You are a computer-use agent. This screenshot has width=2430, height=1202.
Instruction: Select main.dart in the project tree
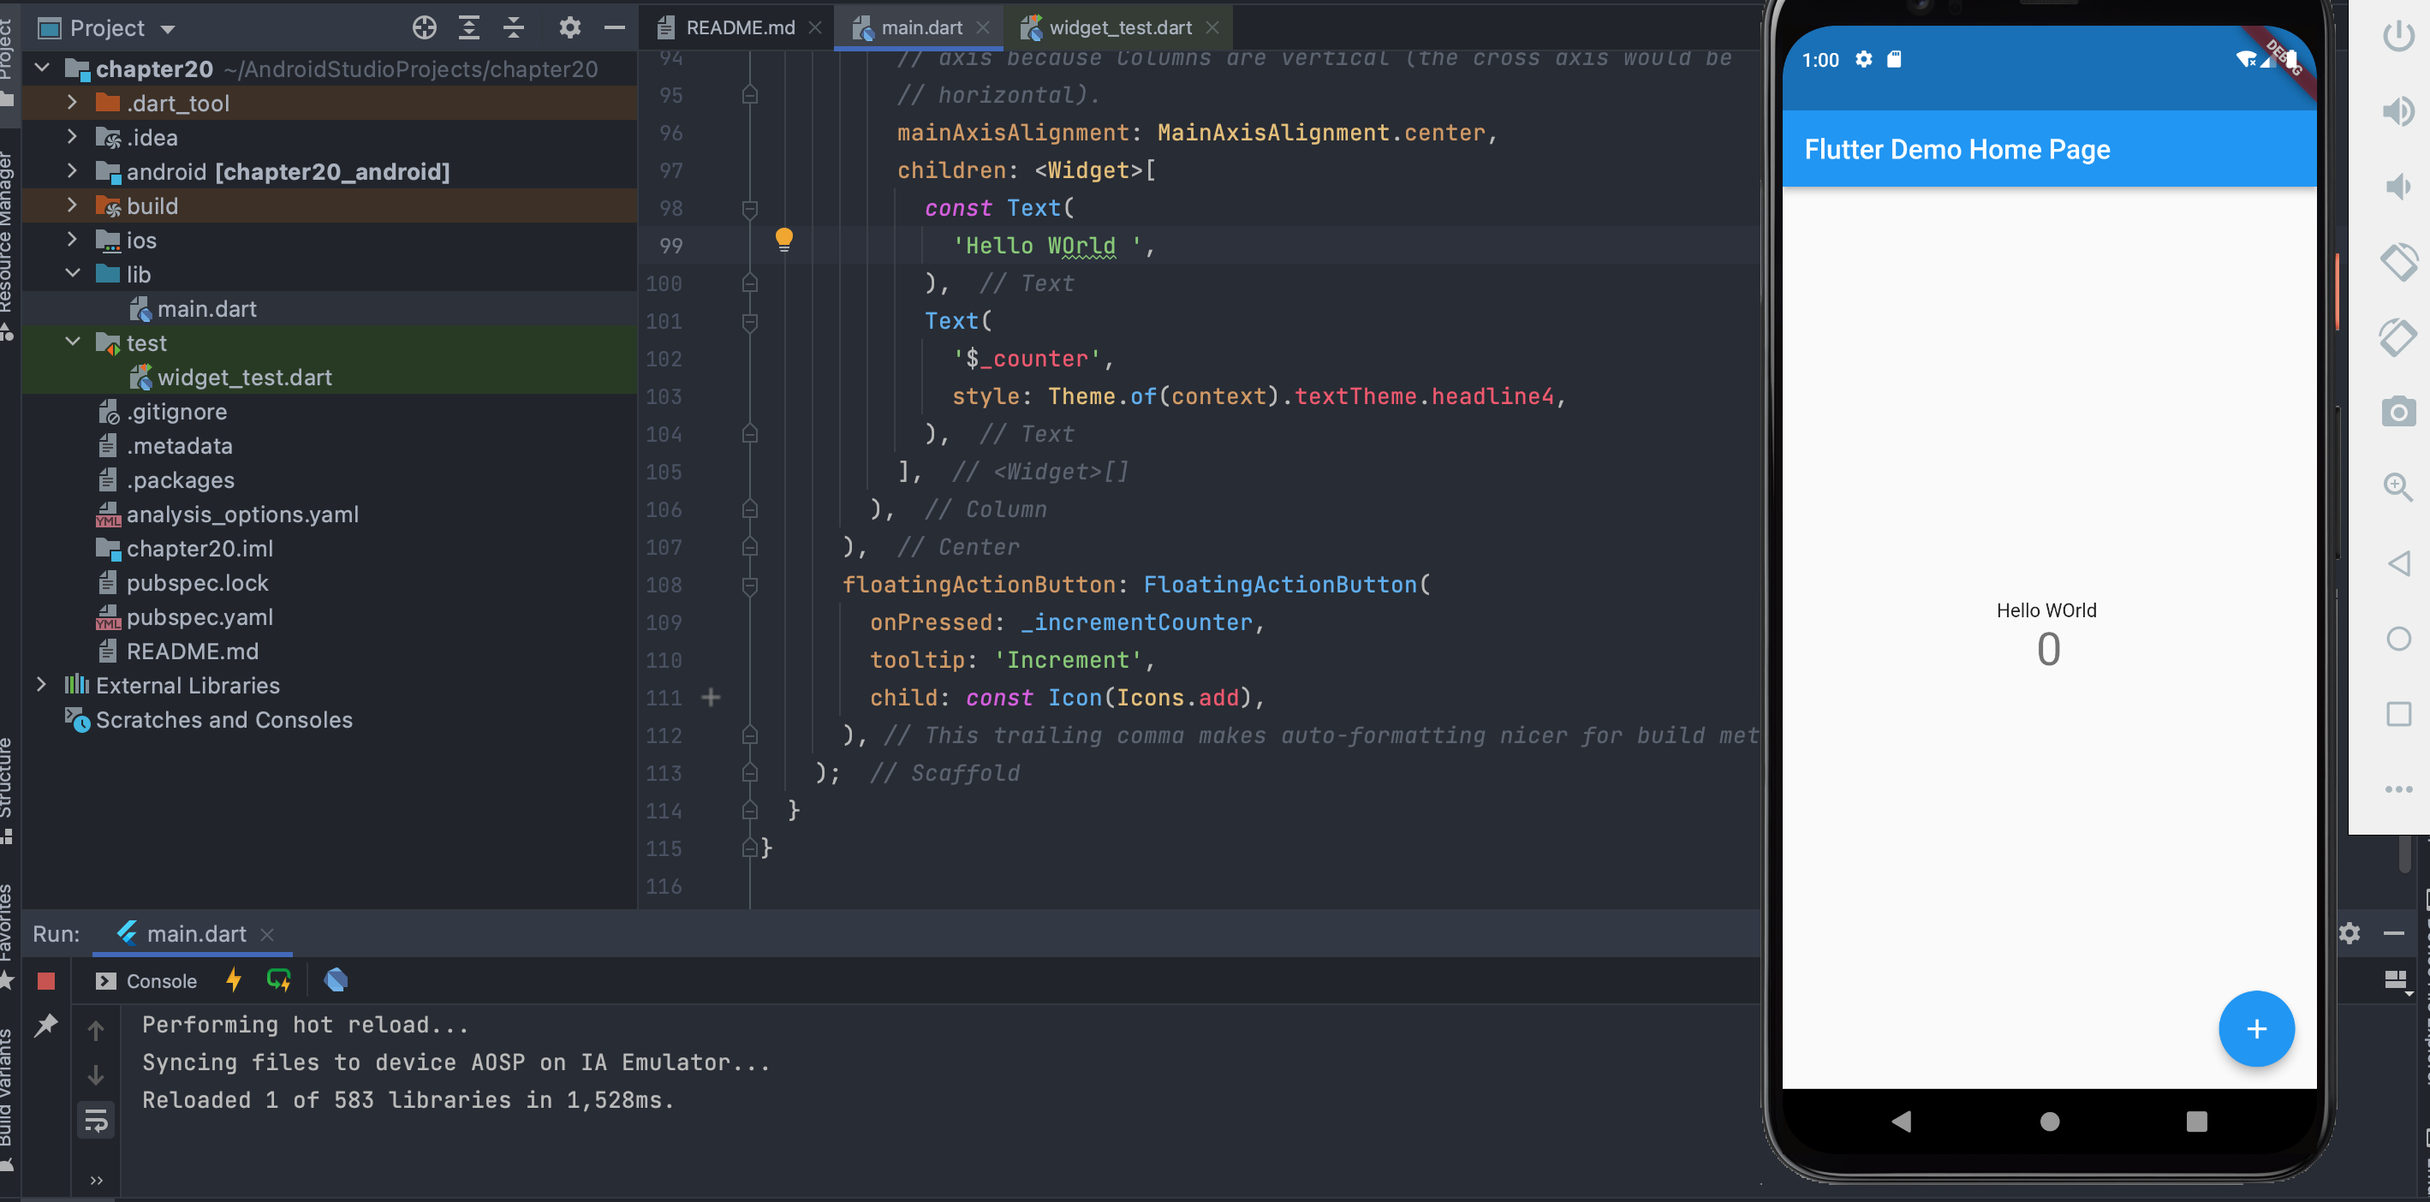[x=206, y=308]
